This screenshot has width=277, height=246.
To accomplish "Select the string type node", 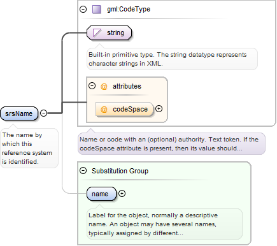I will point(109,33).
